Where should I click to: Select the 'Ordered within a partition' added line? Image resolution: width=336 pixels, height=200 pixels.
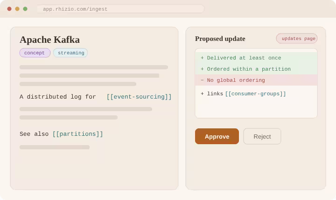click(256, 69)
